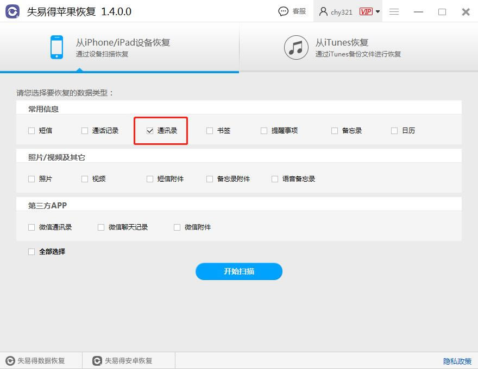Check the 微信通讯录 checkbox

tap(32, 227)
